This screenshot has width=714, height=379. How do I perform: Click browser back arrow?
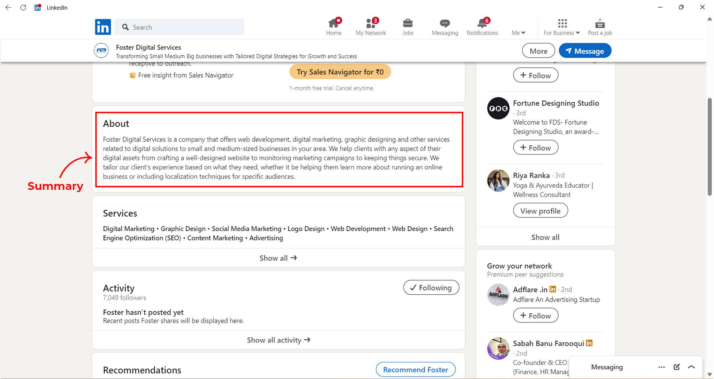pos(8,7)
